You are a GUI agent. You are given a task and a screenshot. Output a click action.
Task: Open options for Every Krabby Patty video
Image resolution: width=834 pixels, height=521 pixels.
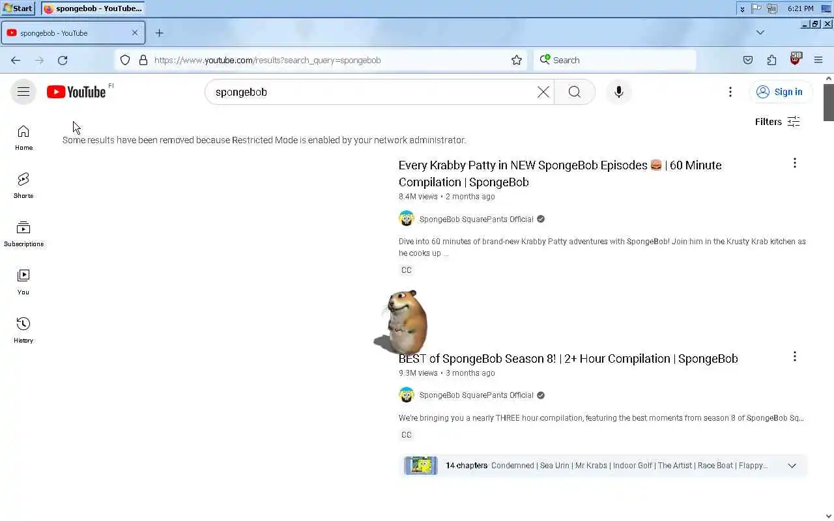tap(794, 163)
